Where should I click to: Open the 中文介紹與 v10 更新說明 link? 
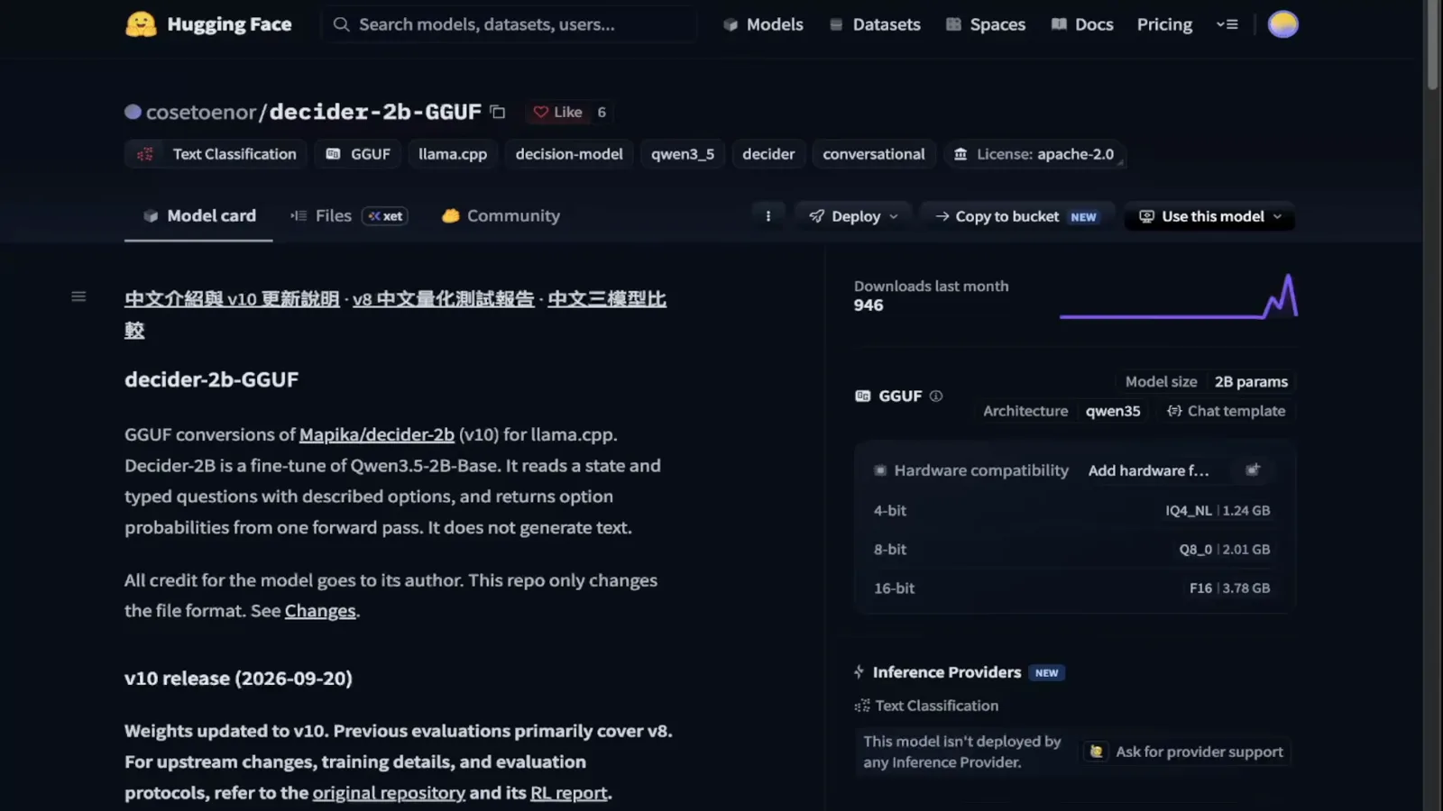click(232, 298)
